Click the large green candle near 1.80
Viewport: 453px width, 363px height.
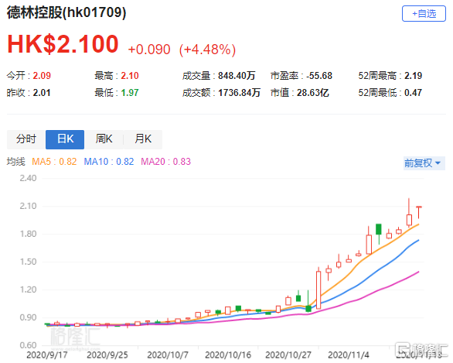pos(379,229)
